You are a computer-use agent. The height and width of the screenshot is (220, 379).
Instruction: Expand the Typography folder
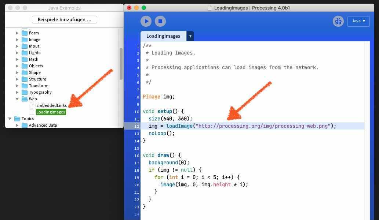pyautogui.click(x=17, y=92)
